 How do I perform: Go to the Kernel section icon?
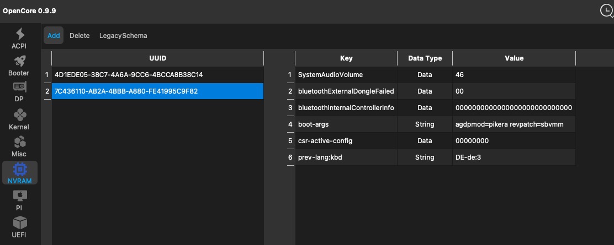pyautogui.click(x=19, y=115)
